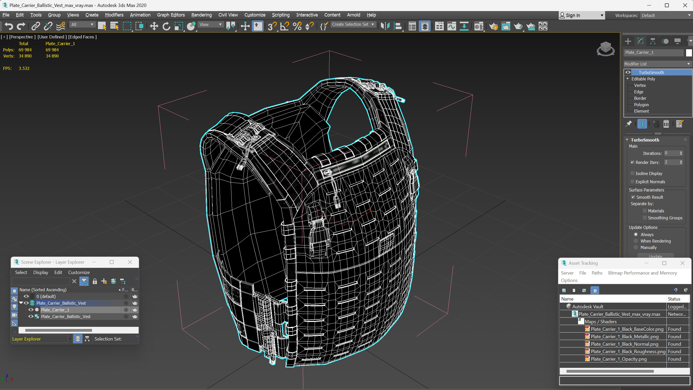Click the Redo arrow icon

point(21,26)
